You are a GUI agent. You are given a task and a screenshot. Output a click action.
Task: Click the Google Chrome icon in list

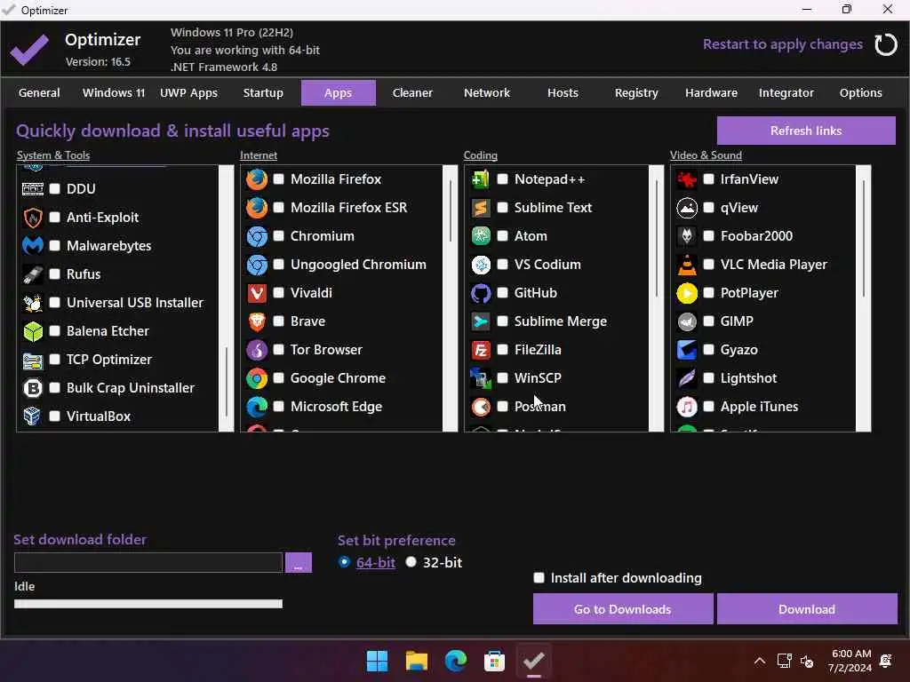[x=257, y=378]
